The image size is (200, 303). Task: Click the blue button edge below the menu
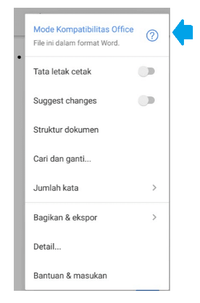(148, 290)
